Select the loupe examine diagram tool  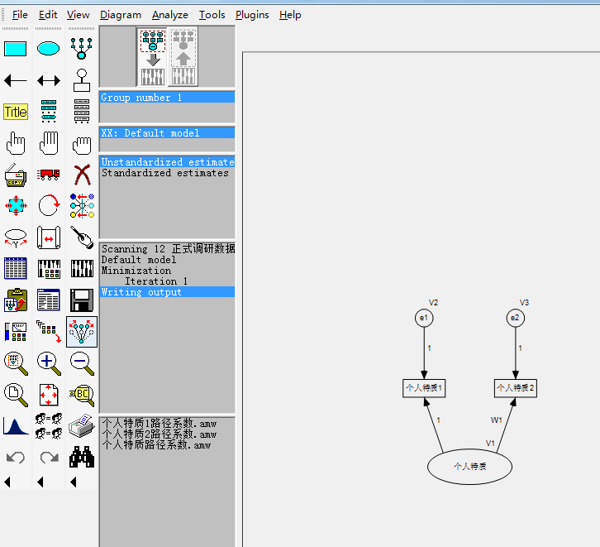(x=82, y=395)
